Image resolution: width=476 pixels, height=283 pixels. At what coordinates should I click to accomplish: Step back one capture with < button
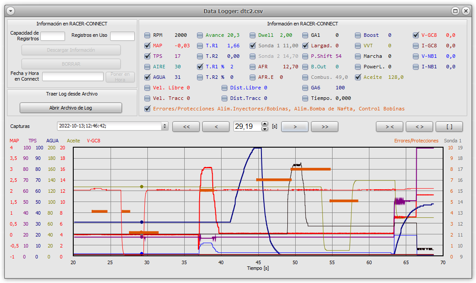[216, 127]
